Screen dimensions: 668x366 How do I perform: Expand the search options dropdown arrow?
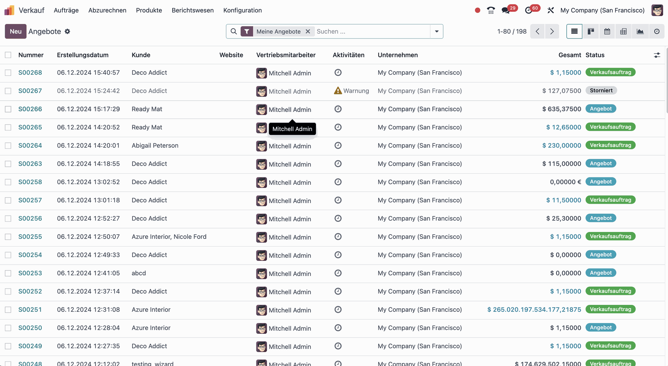pyautogui.click(x=436, y=32)
